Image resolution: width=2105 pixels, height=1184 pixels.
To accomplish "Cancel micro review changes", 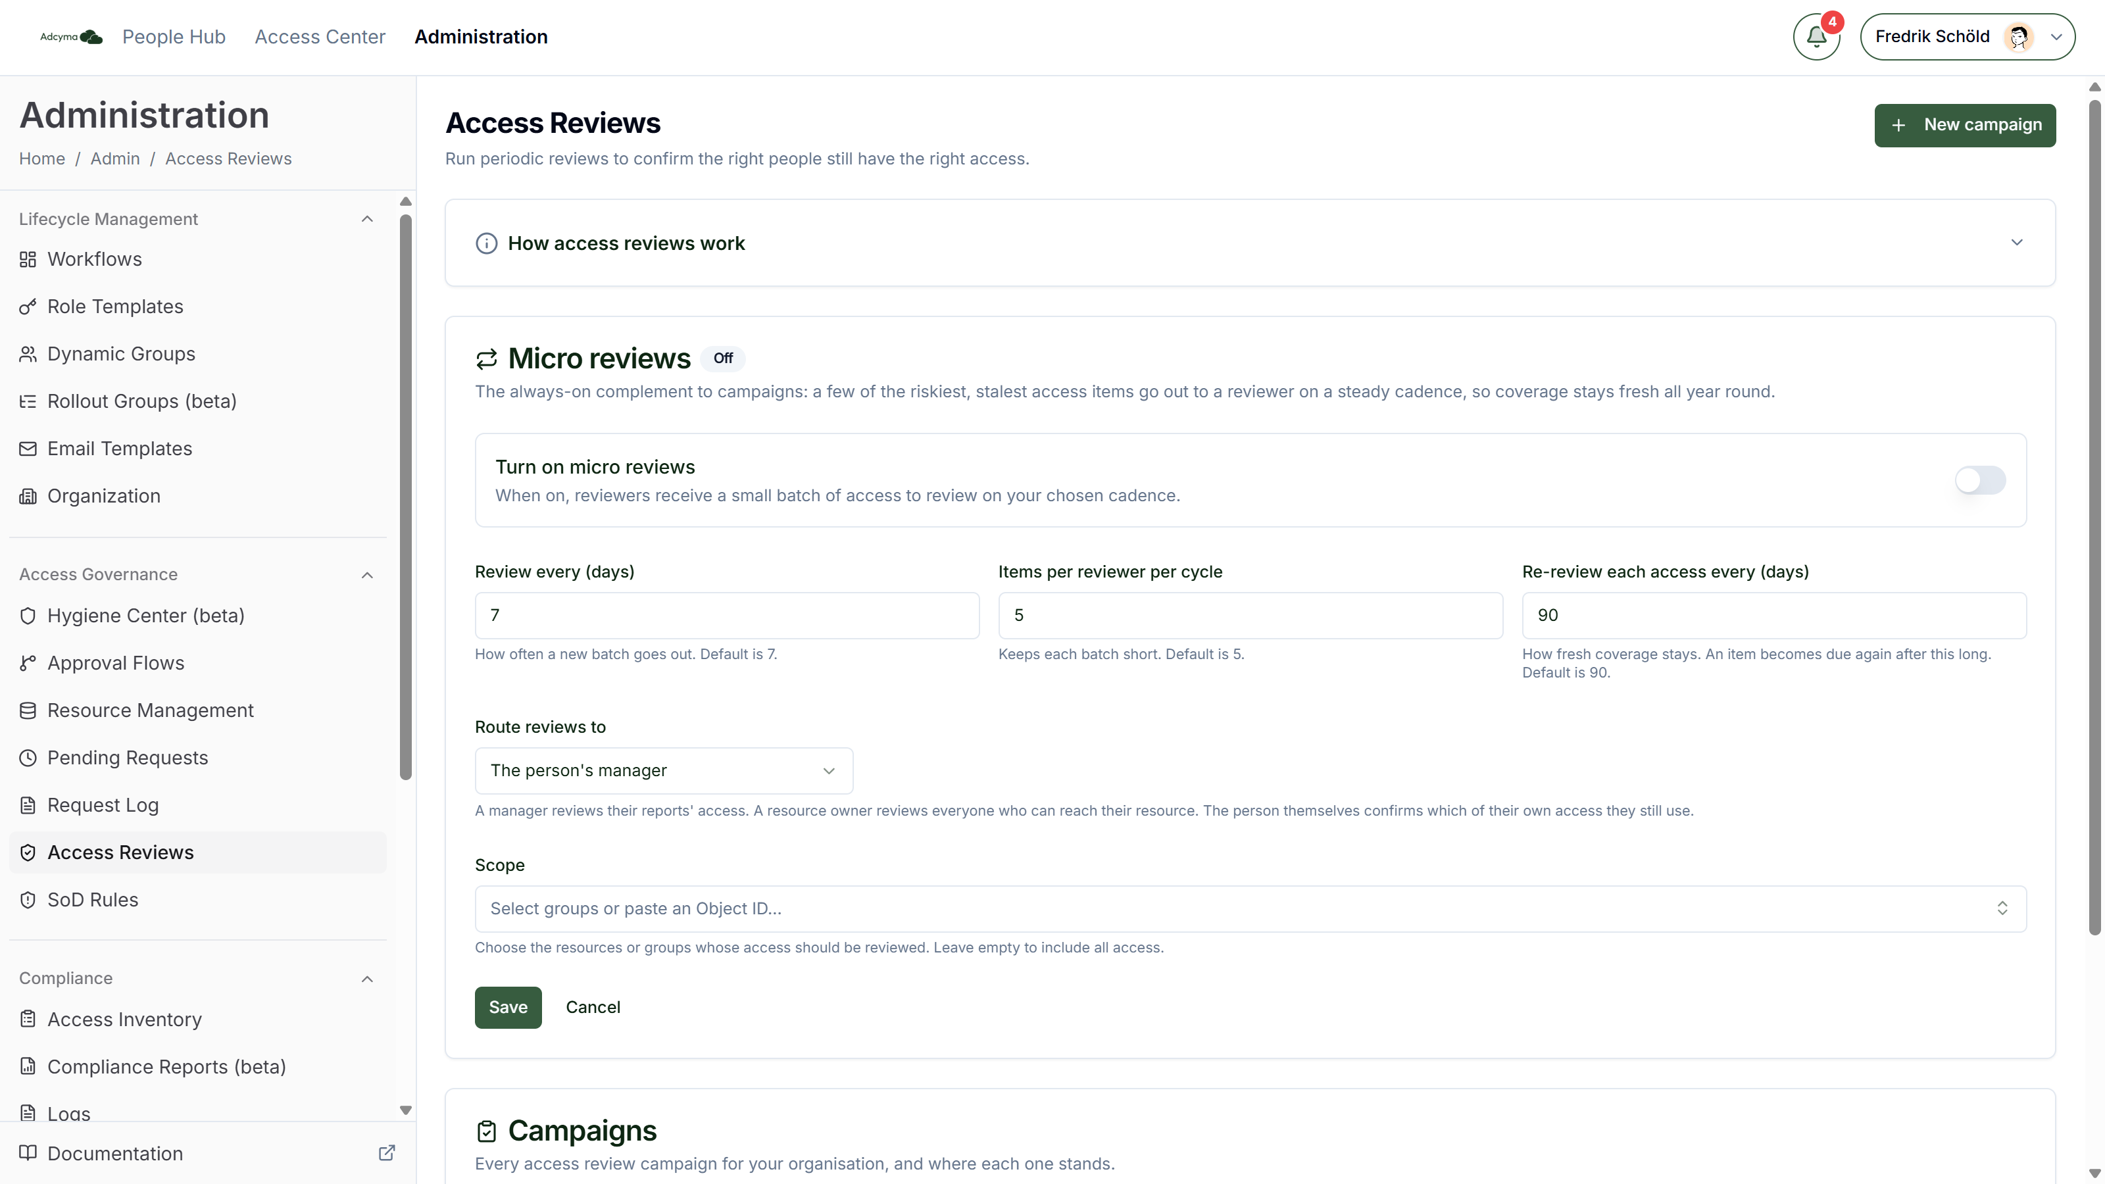I will [x=593, y=1008].
